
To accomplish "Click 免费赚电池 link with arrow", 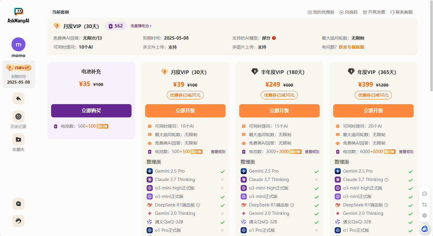I will pyautogui.click(x=141, y=26).
